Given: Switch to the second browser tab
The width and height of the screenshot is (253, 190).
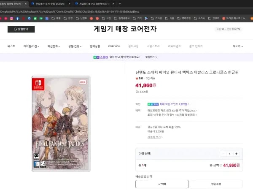Looking at the screenshot, I should [49, 4].
